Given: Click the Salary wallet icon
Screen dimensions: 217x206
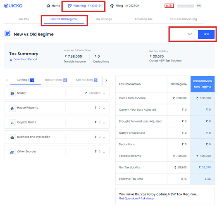Looking at the screenshot, I should (x=12, y=94).
